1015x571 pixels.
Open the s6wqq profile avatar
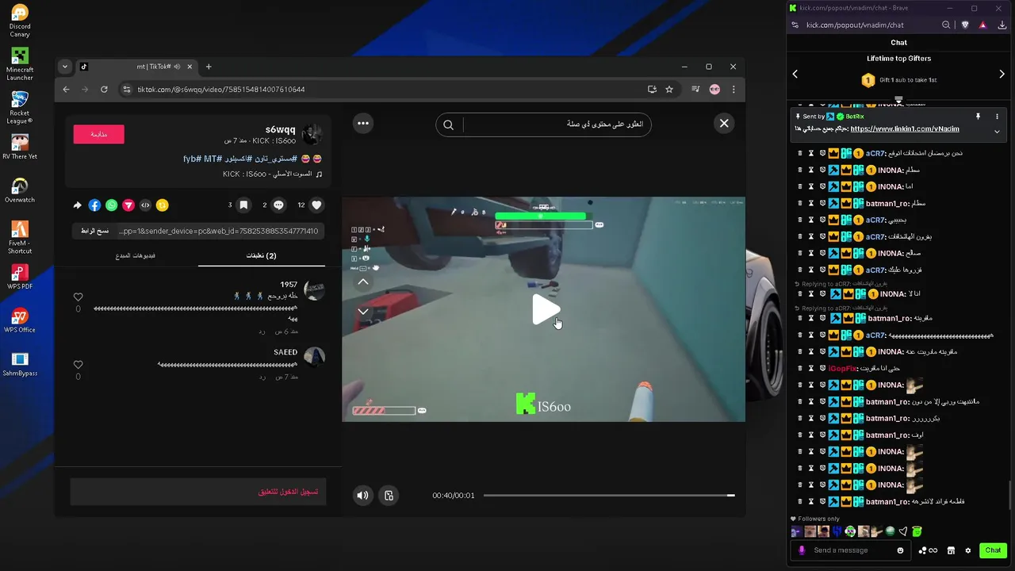click(313, 133)
